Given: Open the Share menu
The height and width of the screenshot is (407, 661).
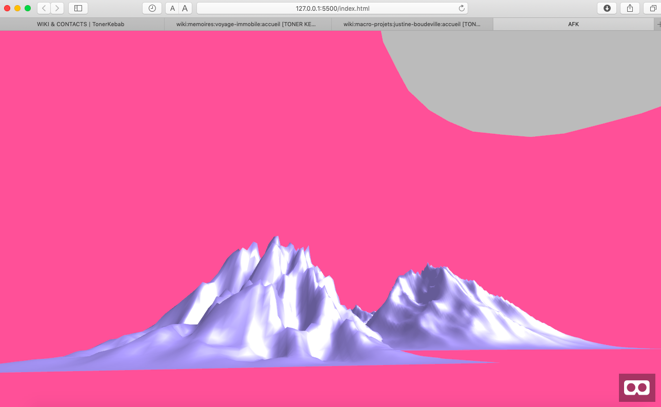Looking at the screenshot, I should click(630, 8).
